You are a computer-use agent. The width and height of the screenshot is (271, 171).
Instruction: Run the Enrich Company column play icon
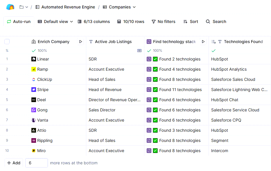click(x=81, y=42)
